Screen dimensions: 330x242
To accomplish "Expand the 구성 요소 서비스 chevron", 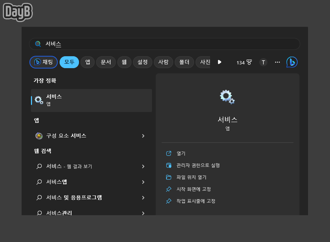I will click(143, 136).
